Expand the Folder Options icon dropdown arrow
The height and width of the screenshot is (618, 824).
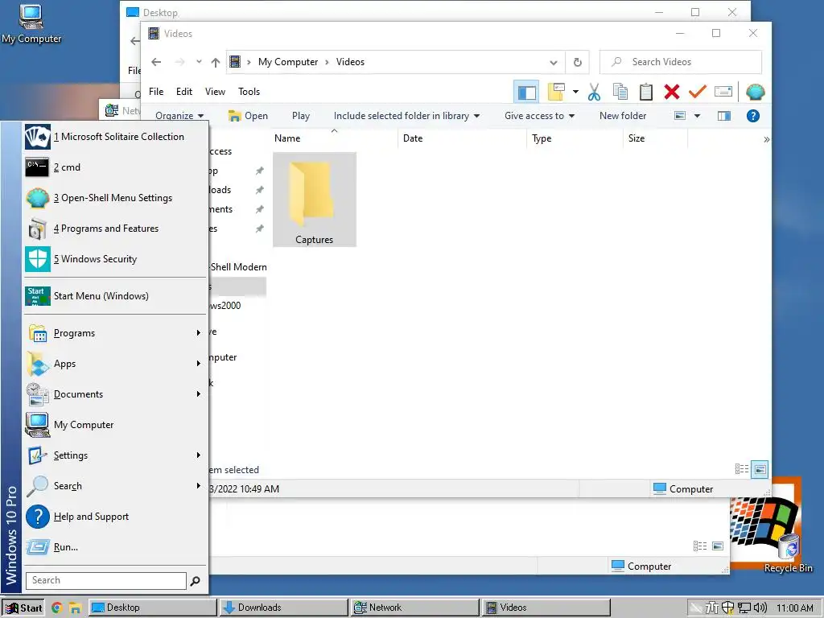click(x=575, y=92)
